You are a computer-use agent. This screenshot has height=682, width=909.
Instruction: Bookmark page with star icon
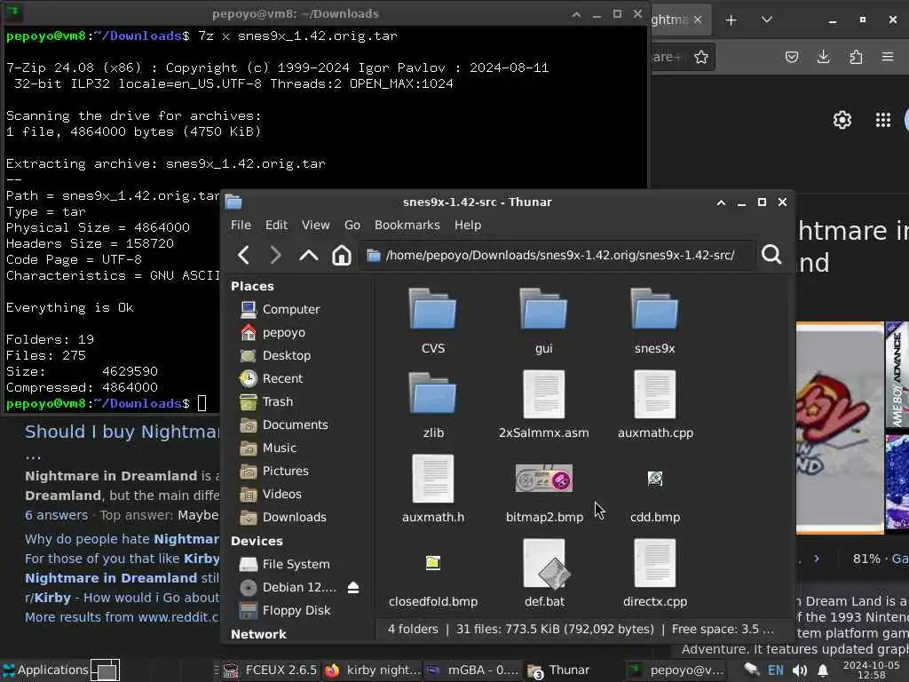coord(701,57)
